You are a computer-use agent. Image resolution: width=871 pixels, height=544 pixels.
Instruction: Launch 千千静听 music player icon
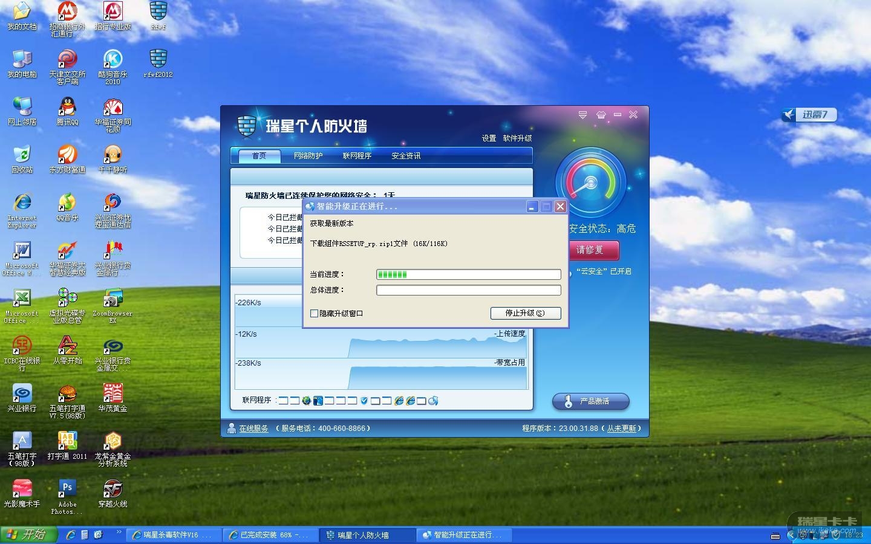(113, 160)
